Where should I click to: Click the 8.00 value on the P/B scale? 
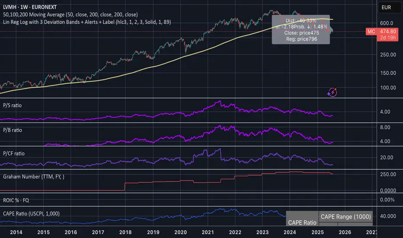385,127
